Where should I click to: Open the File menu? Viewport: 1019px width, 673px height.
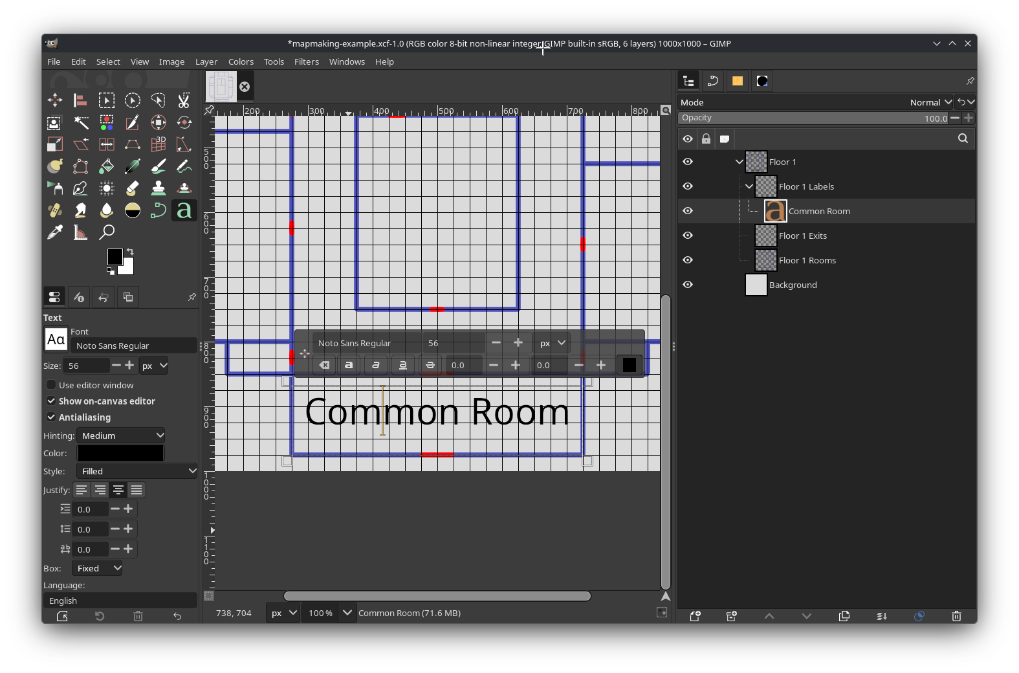pos(54,61)
